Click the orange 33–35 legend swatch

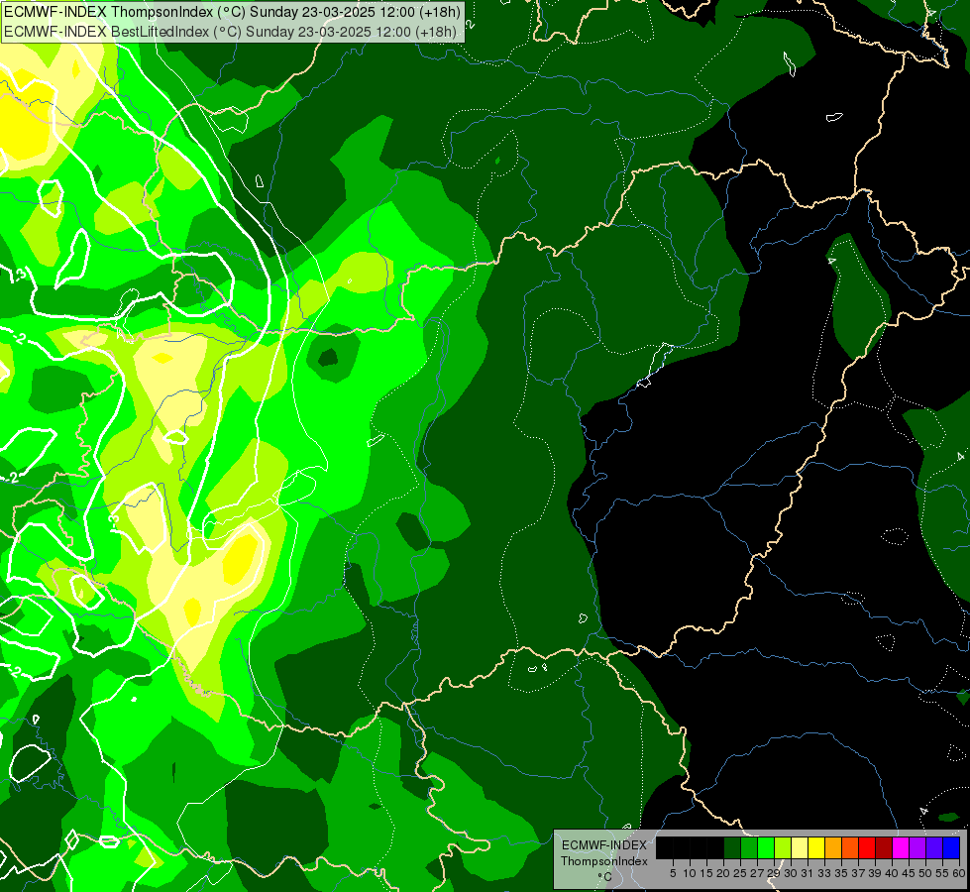click(833, 847)
